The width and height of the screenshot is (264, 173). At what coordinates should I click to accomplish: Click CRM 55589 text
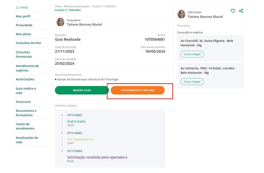point(194,12)
